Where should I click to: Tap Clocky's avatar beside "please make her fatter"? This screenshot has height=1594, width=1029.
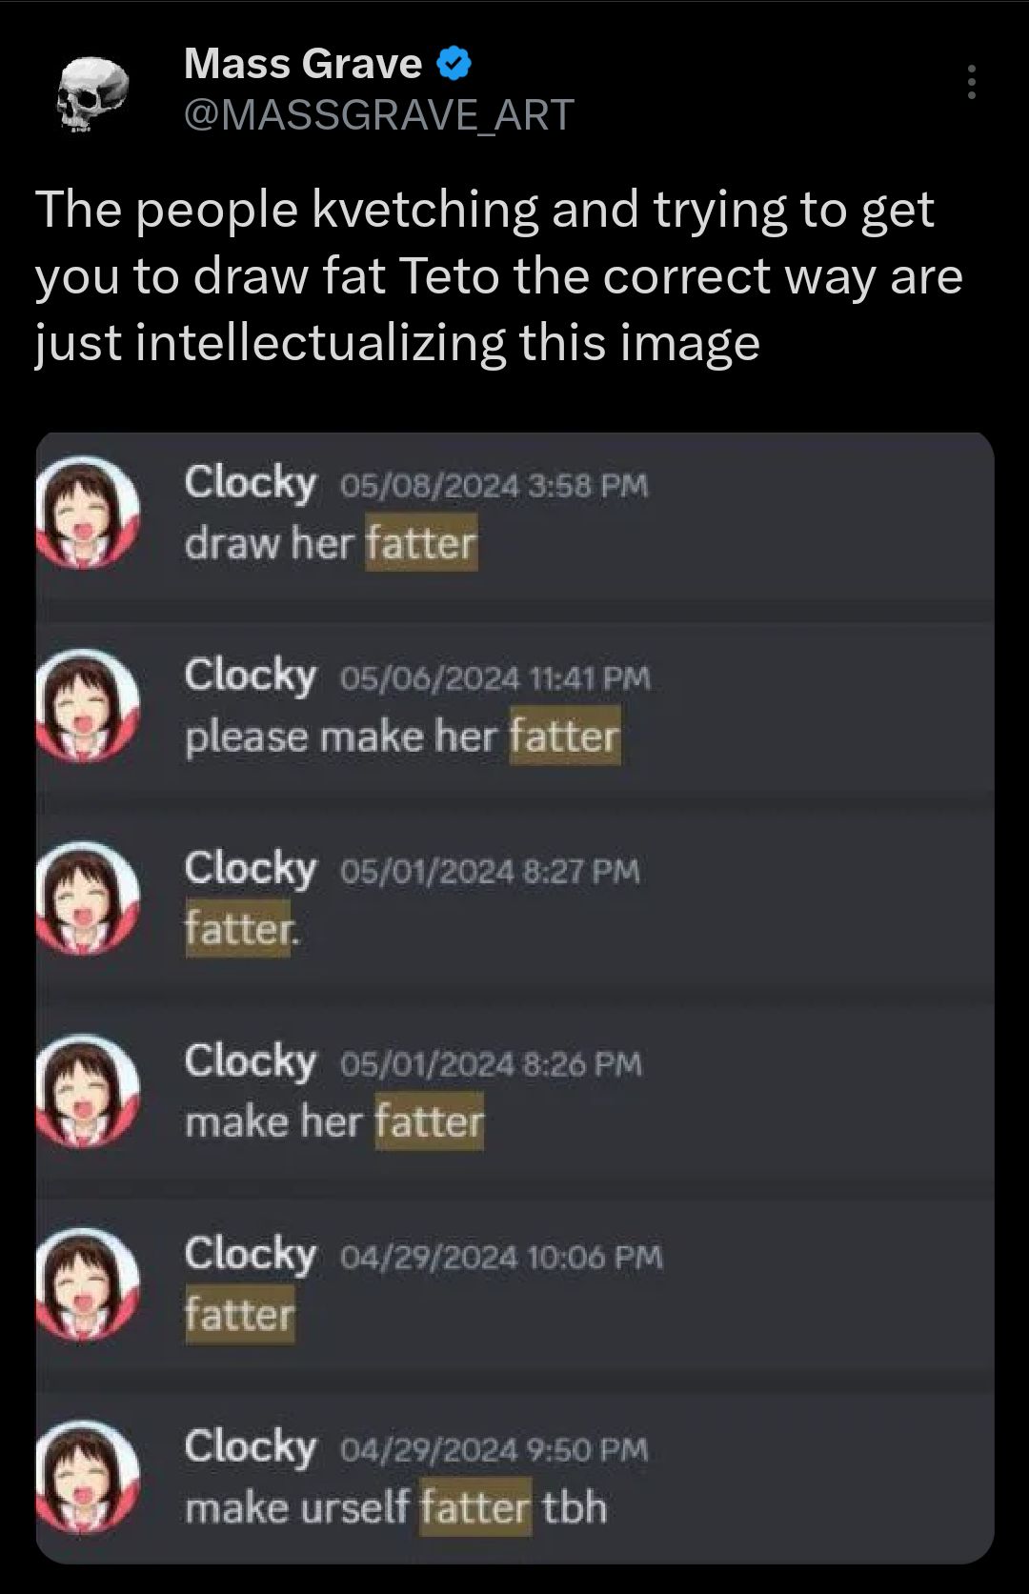(88, 706)
